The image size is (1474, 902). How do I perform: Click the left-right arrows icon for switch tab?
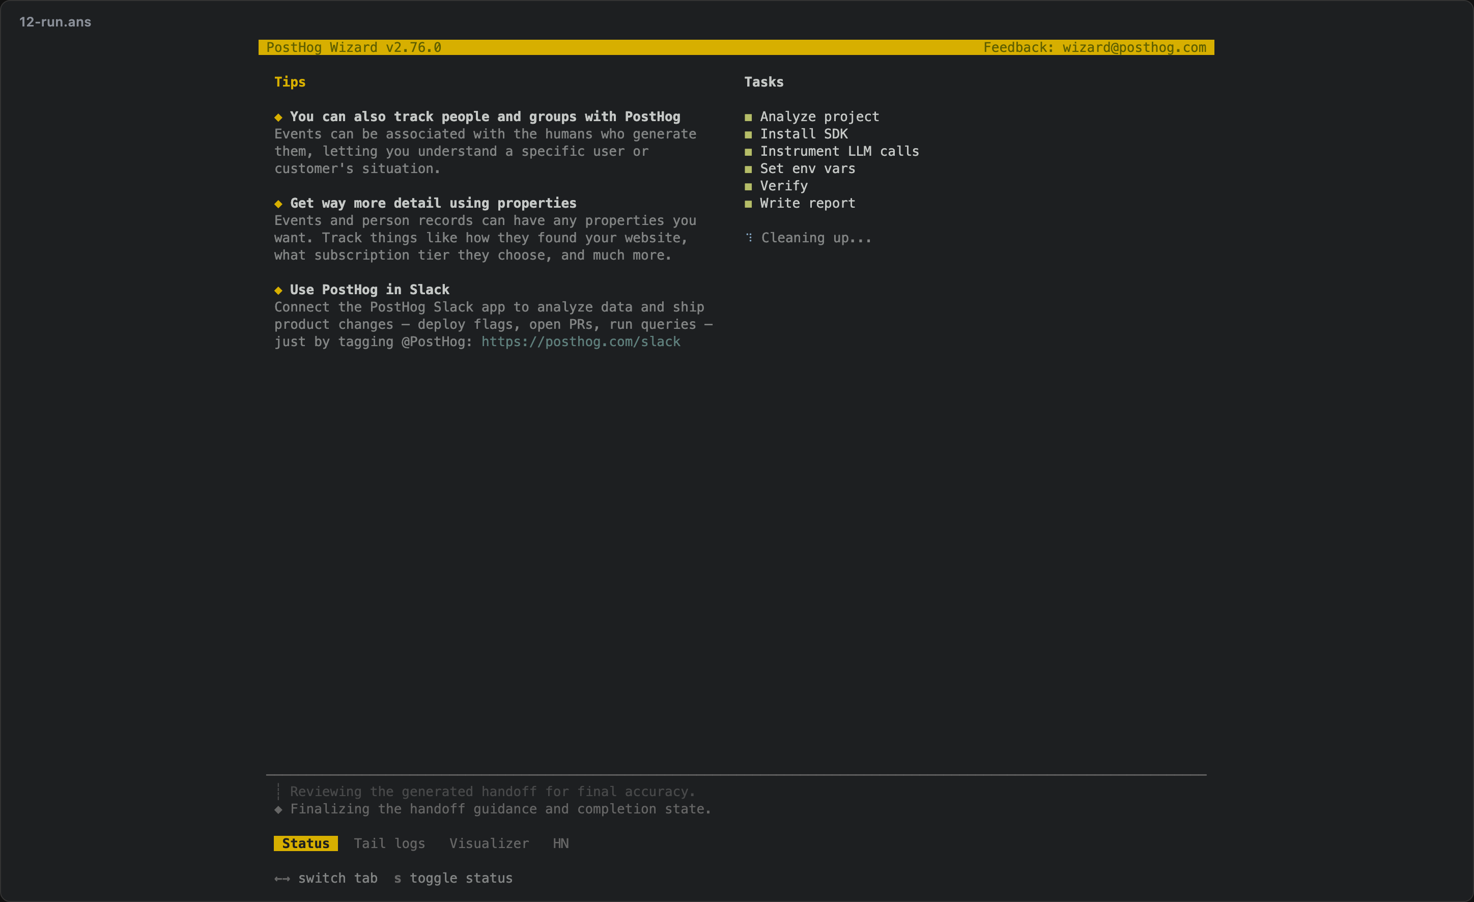click(282, 879)
